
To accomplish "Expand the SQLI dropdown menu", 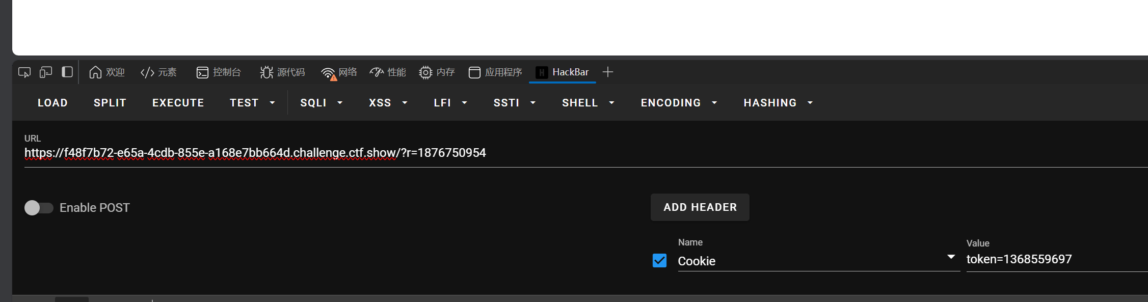I will point(322,103).
